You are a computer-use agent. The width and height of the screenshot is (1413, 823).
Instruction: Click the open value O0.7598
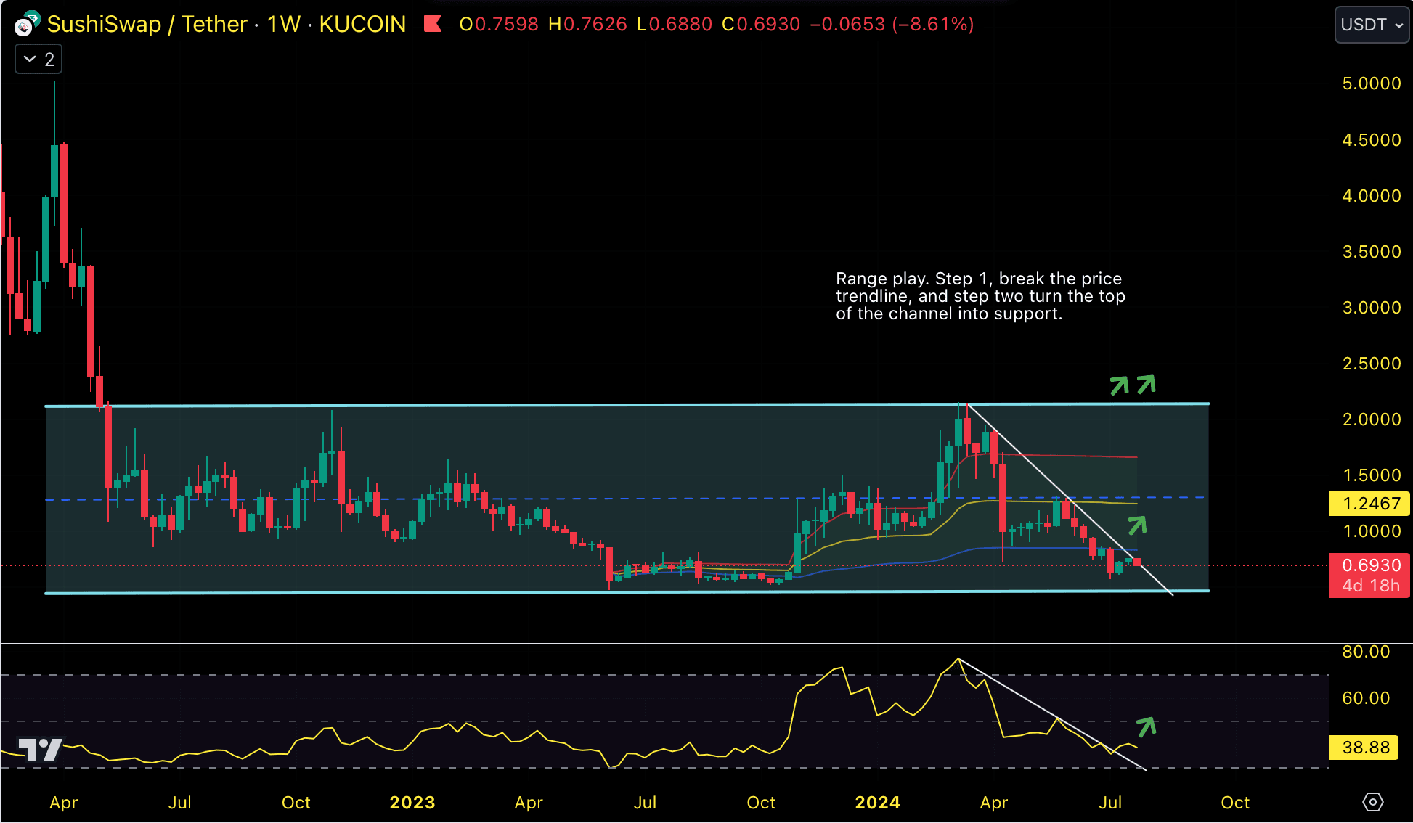pos(499,25)
